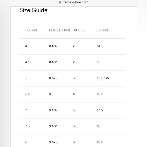Select EU size 35.5/36 cell
This screenshot has width=147, height=147.
[x=103, y=78]
